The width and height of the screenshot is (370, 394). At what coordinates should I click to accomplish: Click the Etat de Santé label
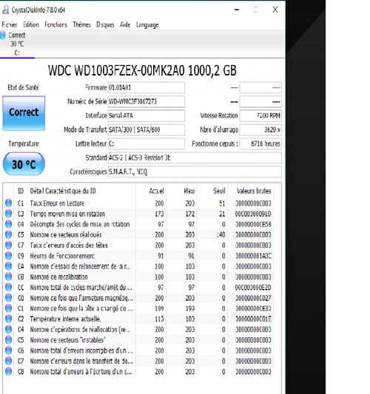[24, 87]
